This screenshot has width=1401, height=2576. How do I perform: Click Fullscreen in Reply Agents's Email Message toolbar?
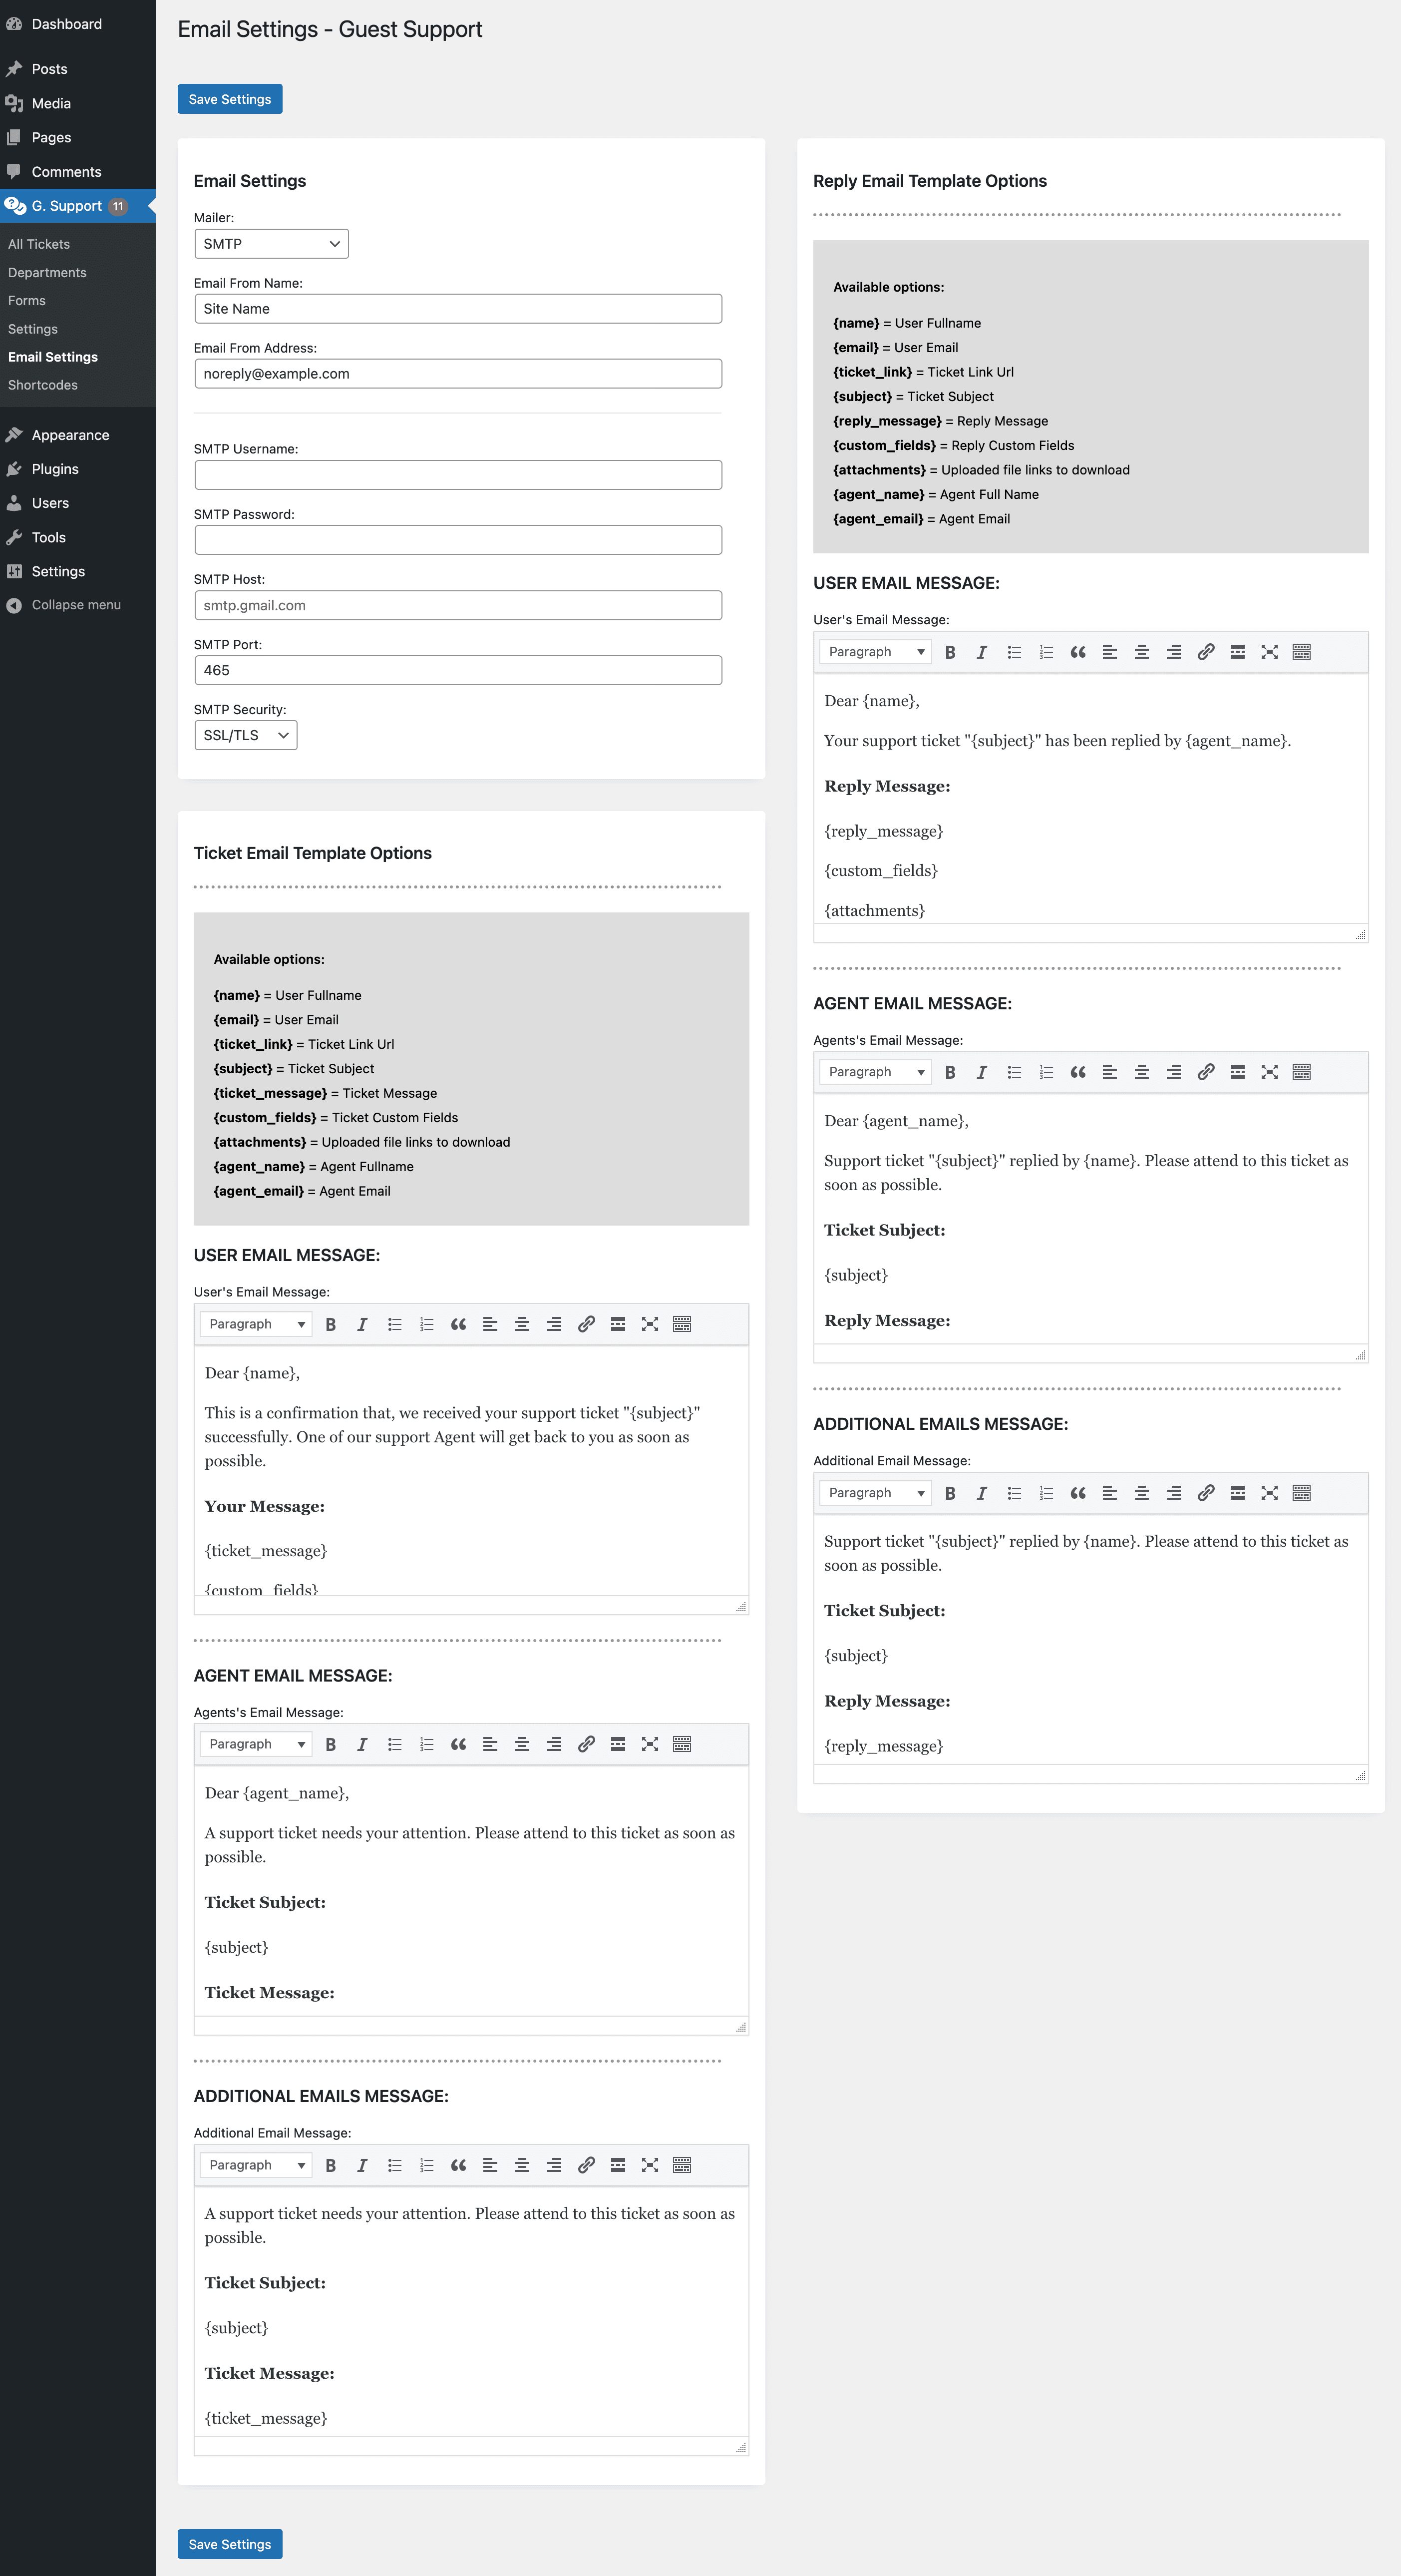1269,1072
